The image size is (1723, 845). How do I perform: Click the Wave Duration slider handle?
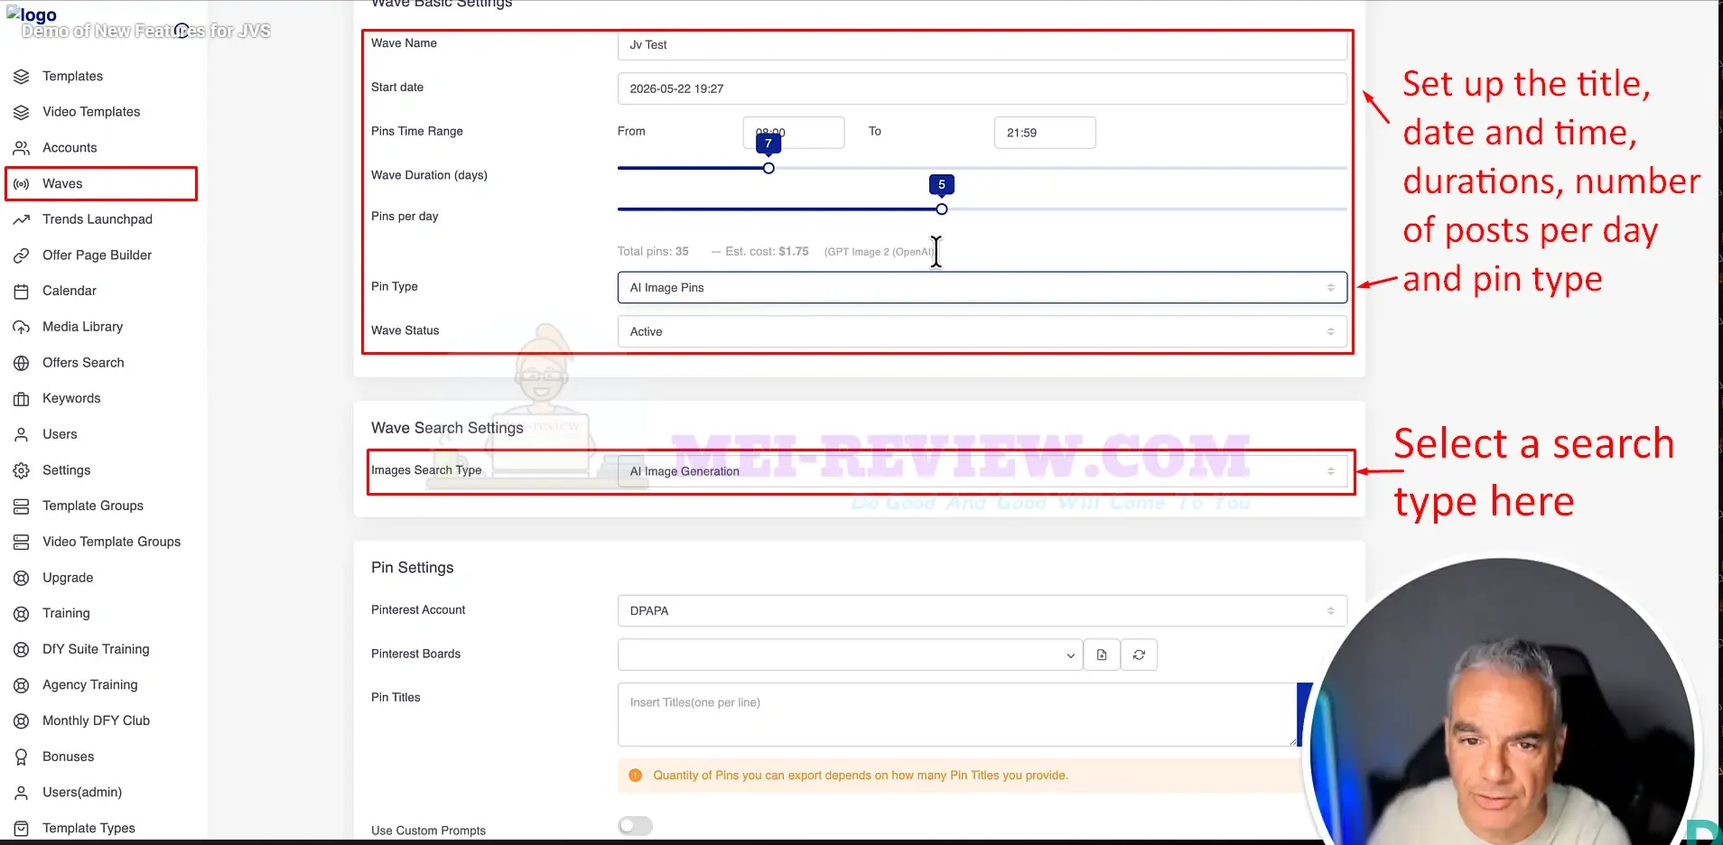[x=768, y=169]
